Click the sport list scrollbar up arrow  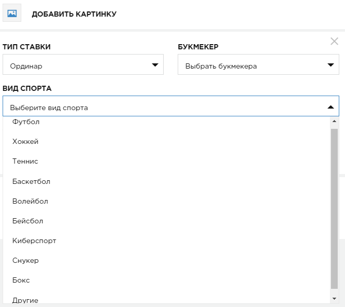[x=334, y=121]
